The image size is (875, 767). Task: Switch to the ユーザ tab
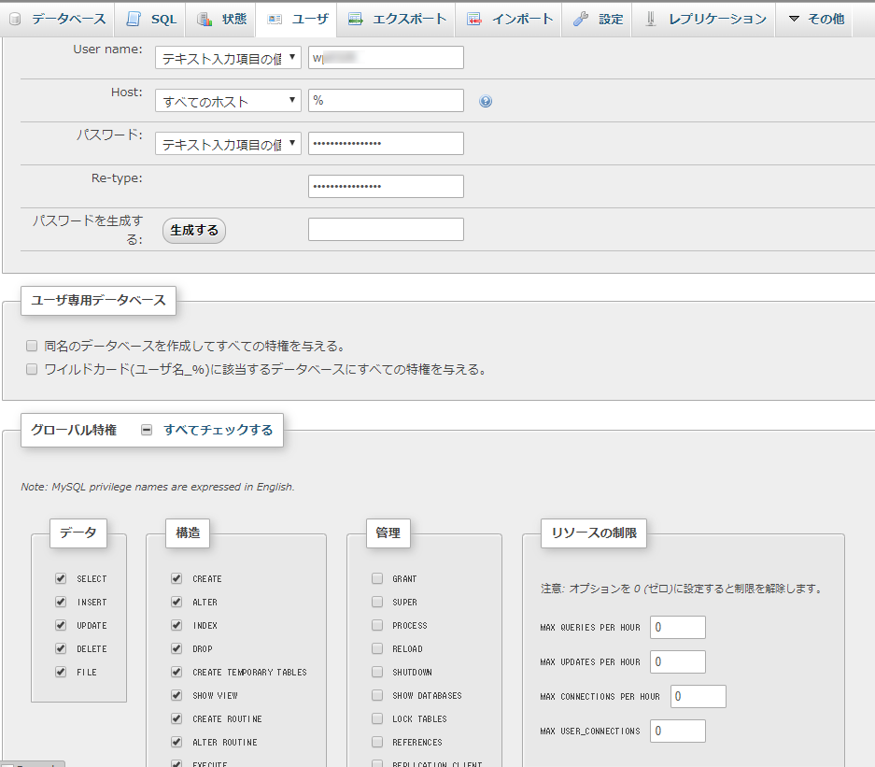[x=297, y=19]
